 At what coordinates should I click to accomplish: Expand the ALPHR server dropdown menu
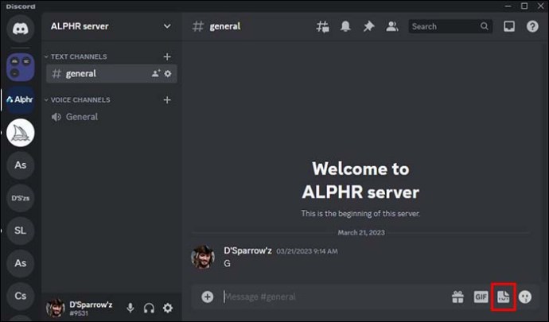166,26
